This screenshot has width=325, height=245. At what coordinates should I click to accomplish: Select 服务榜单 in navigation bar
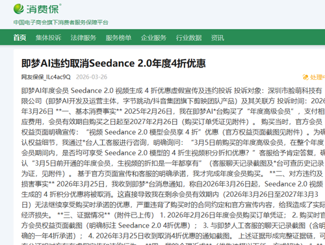118,38
